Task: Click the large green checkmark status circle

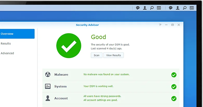Action: (69, 46)
